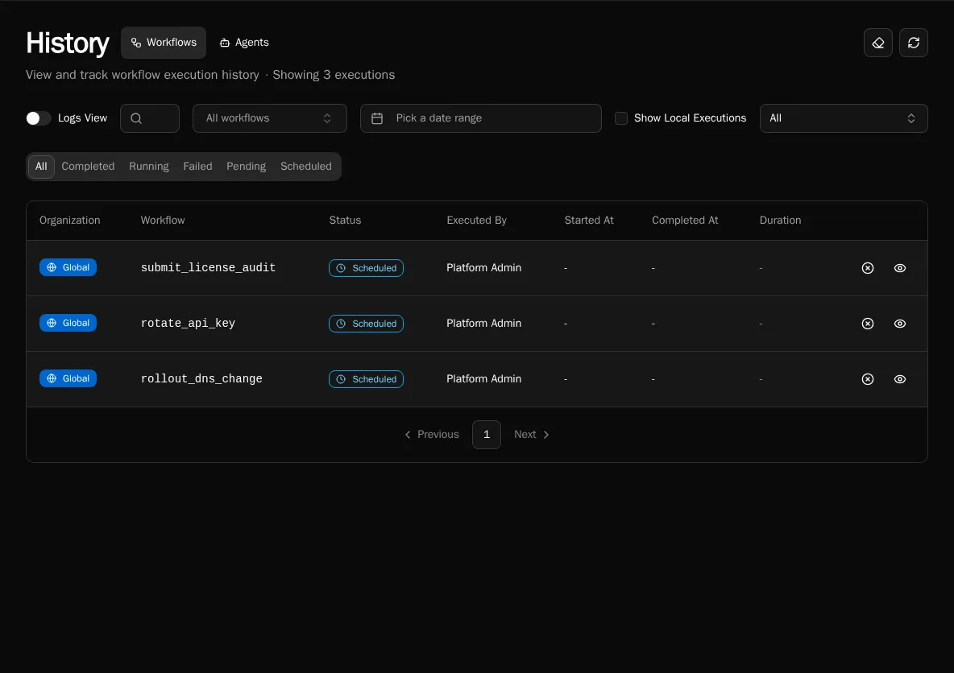Screen dimensions: 954x673
Task: Filter by the Scheduled status tab
Action: [305, 167]
